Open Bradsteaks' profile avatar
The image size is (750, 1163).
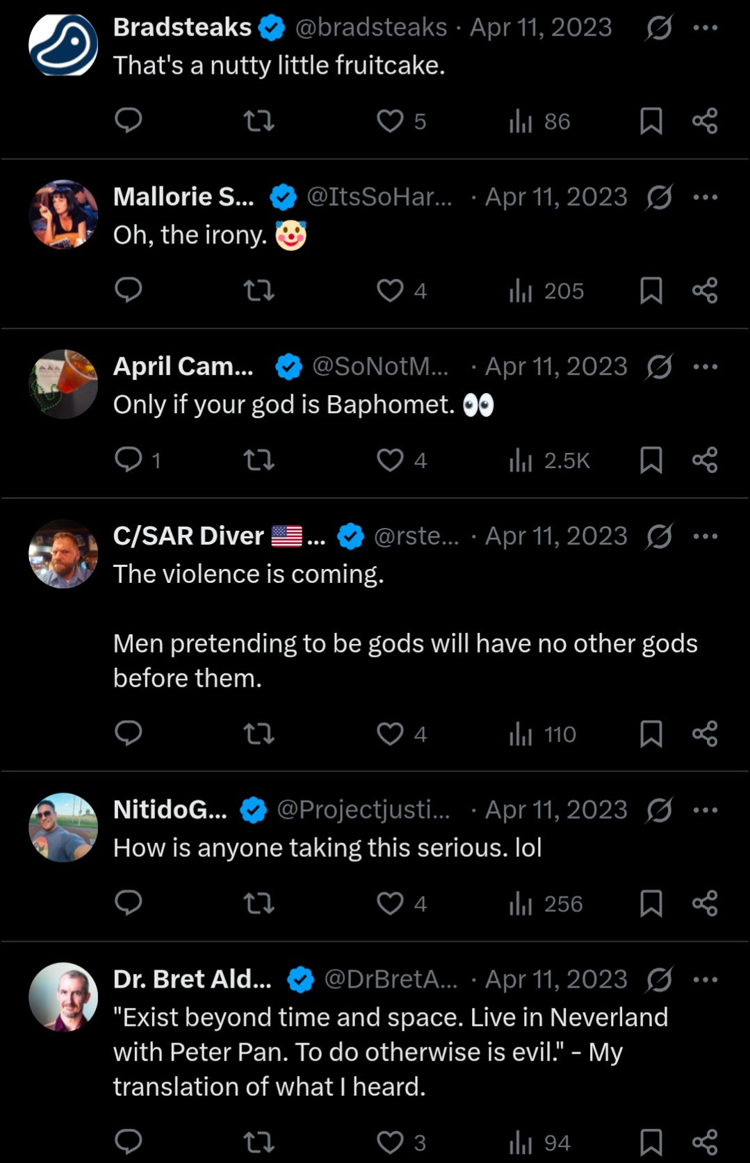(x=63, y=45)
